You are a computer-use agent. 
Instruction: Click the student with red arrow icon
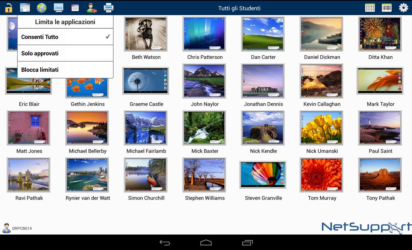(x=92, y=8)
